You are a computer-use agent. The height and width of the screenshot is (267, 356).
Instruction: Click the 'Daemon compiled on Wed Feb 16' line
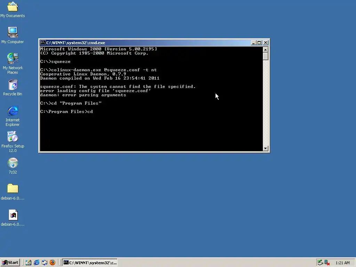[100, 78]
